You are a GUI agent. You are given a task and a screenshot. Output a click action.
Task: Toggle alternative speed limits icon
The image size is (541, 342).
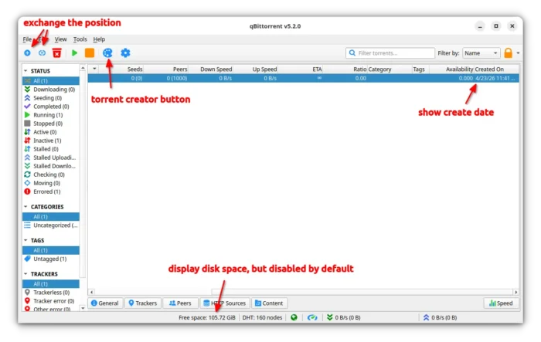312,317
